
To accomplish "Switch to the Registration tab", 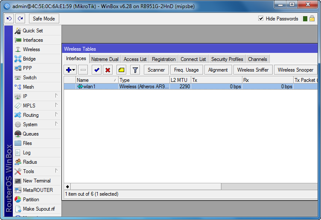I will (164, 59).
